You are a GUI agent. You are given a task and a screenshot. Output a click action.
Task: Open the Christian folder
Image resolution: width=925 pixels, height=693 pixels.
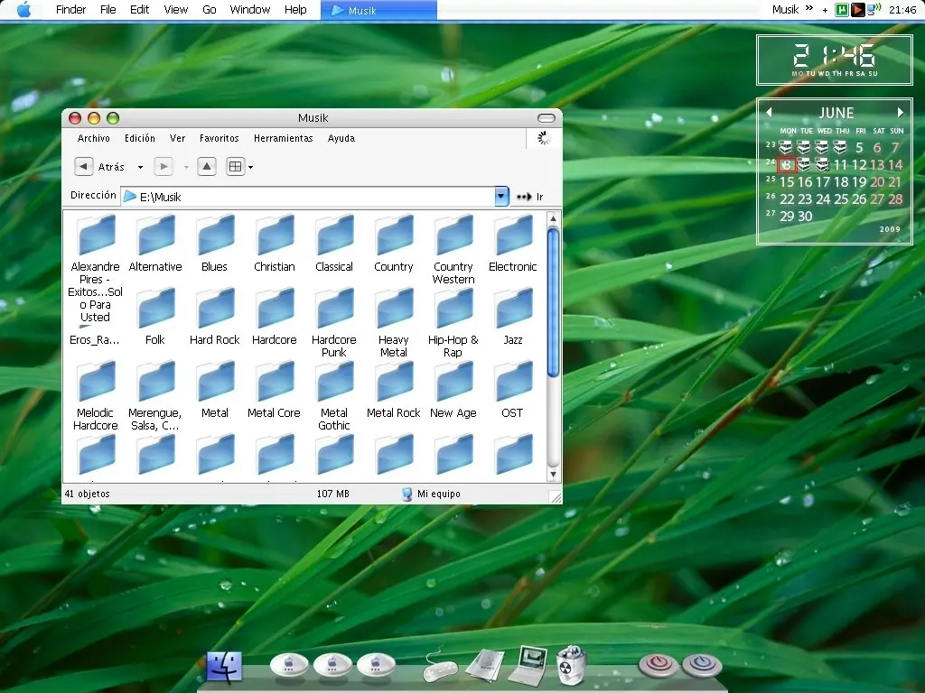click(275, 244)
